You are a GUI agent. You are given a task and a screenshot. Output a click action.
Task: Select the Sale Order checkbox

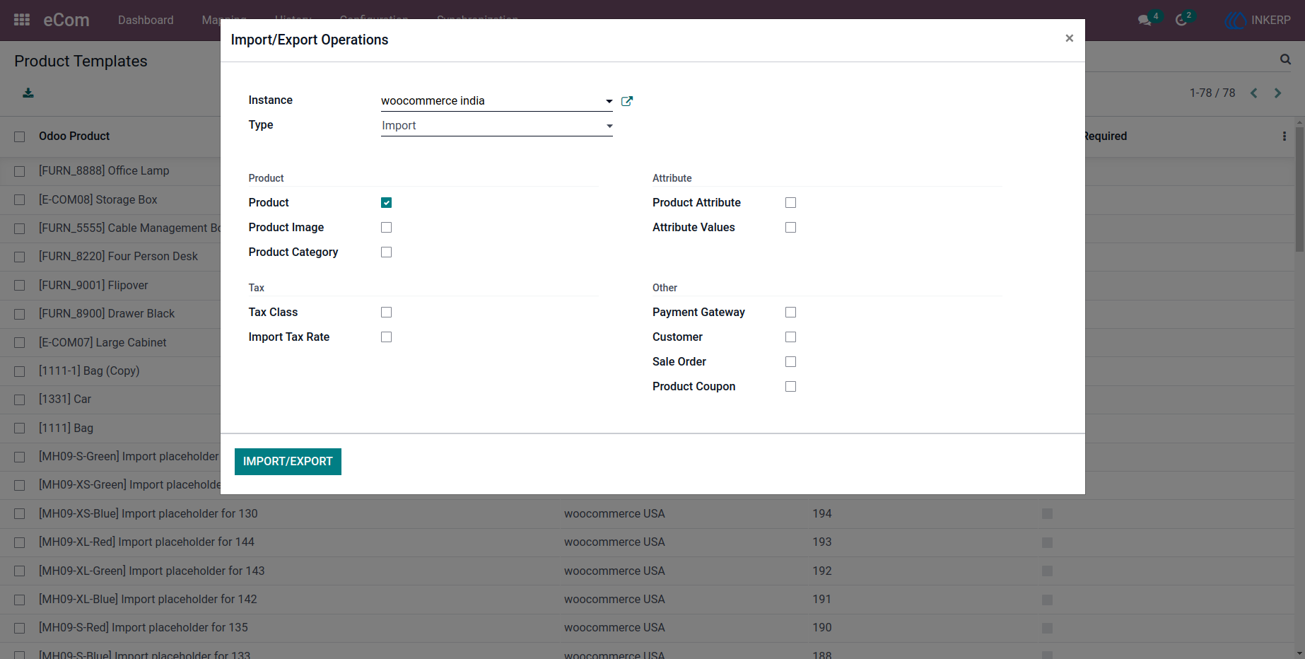790,362
